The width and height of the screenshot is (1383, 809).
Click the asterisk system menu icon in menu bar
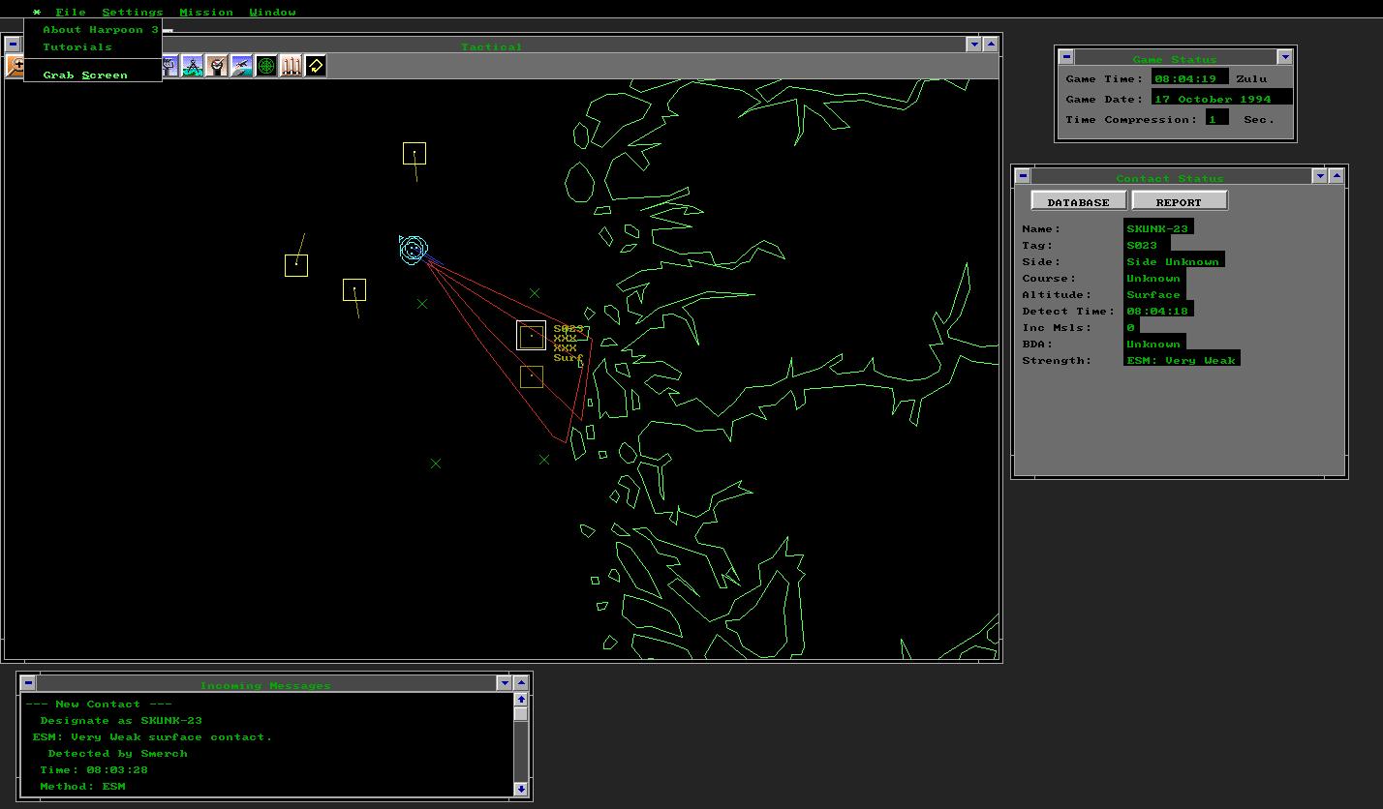[x=36, y=12]
